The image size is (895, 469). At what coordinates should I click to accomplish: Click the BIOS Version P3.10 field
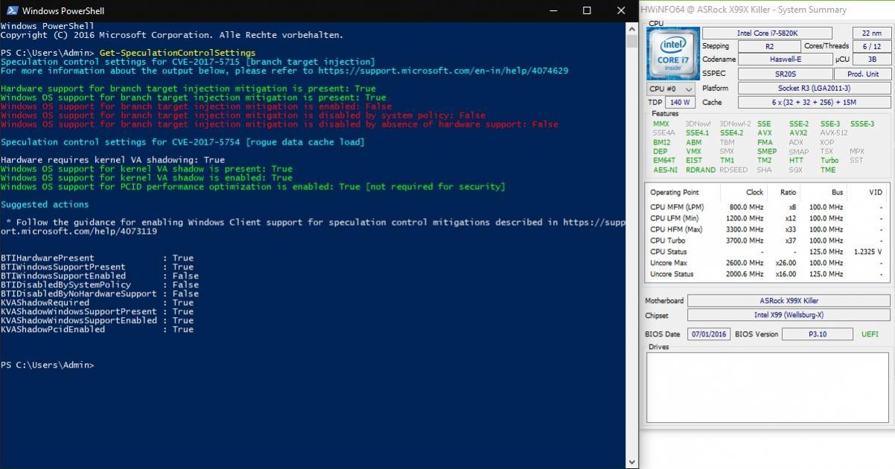[x=817, y=334]
